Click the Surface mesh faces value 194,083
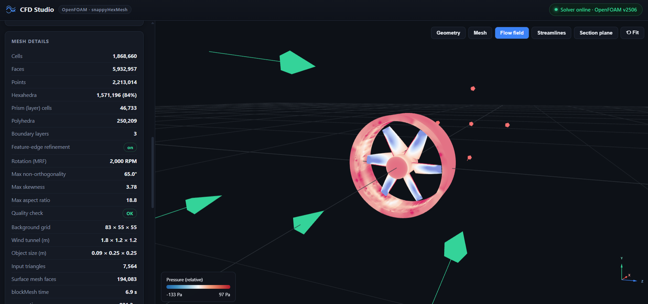The image size is (648, 304). pyautogui.click(x=127, y=279)
